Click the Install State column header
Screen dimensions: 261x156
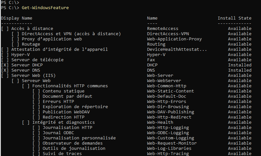point(235,18)
